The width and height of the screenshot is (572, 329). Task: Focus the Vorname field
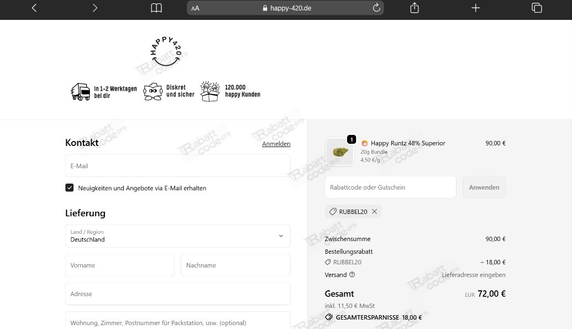click(120, 265)
